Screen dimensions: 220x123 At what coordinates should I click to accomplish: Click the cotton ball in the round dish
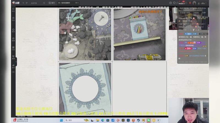pyautogui.click(x=71, y=51)
